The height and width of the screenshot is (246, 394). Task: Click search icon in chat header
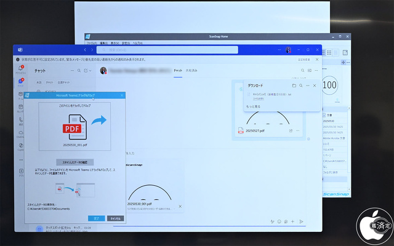pyautogui.click(x=302, y=71)
